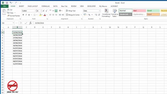Screen dimensions: 167x94
Task: Click the Paste clipboard icon
Action: [4, 11]
